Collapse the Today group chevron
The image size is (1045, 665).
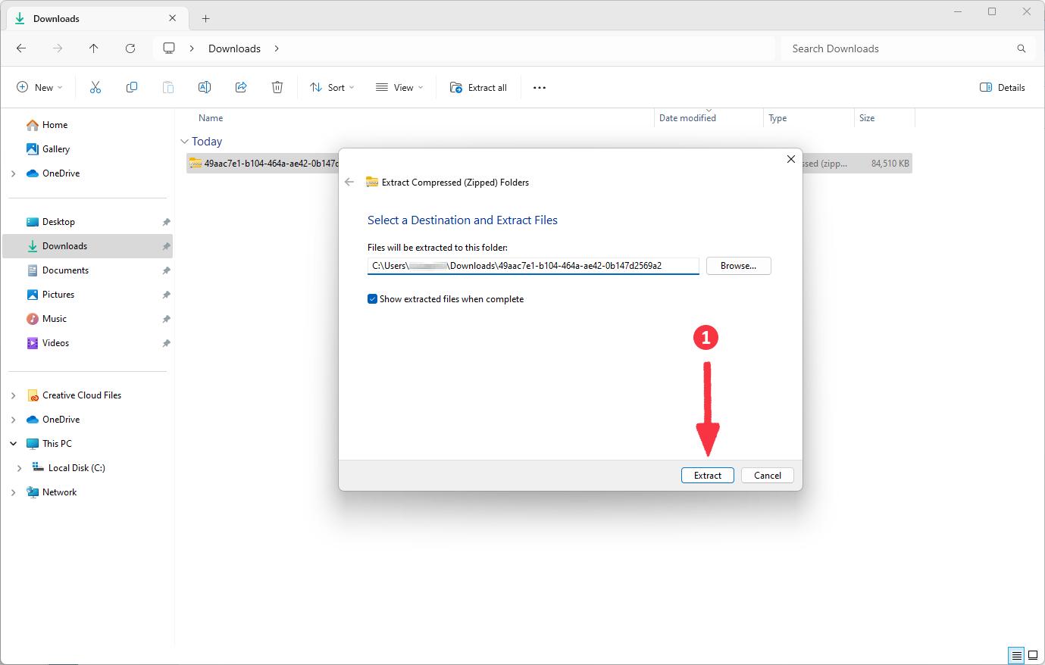click(x=184, y=142)
